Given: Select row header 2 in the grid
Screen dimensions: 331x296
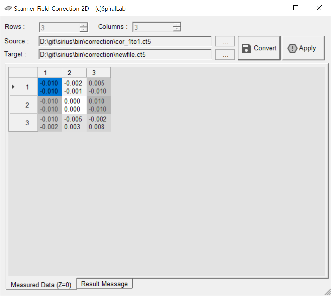Looking at the screenshot, I should pyautogui.click(x=23, y=105).
